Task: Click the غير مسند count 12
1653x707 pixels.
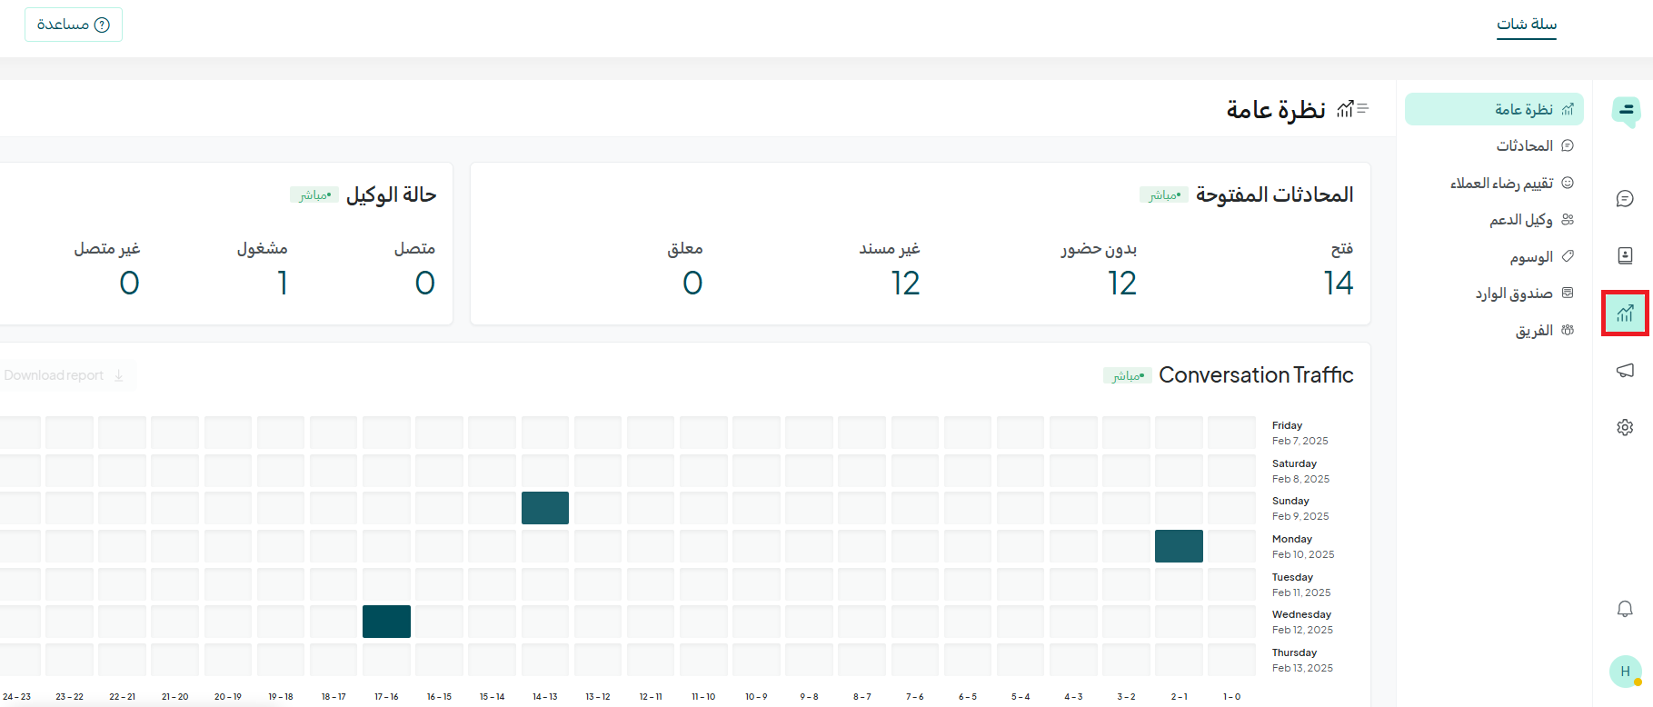Action: (x=905, y=284)
